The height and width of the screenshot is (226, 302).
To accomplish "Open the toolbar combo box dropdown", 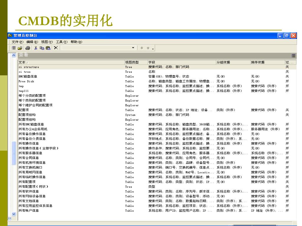I will tap(133, 48).
